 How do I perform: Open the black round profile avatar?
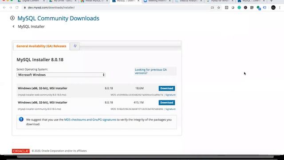273,8
